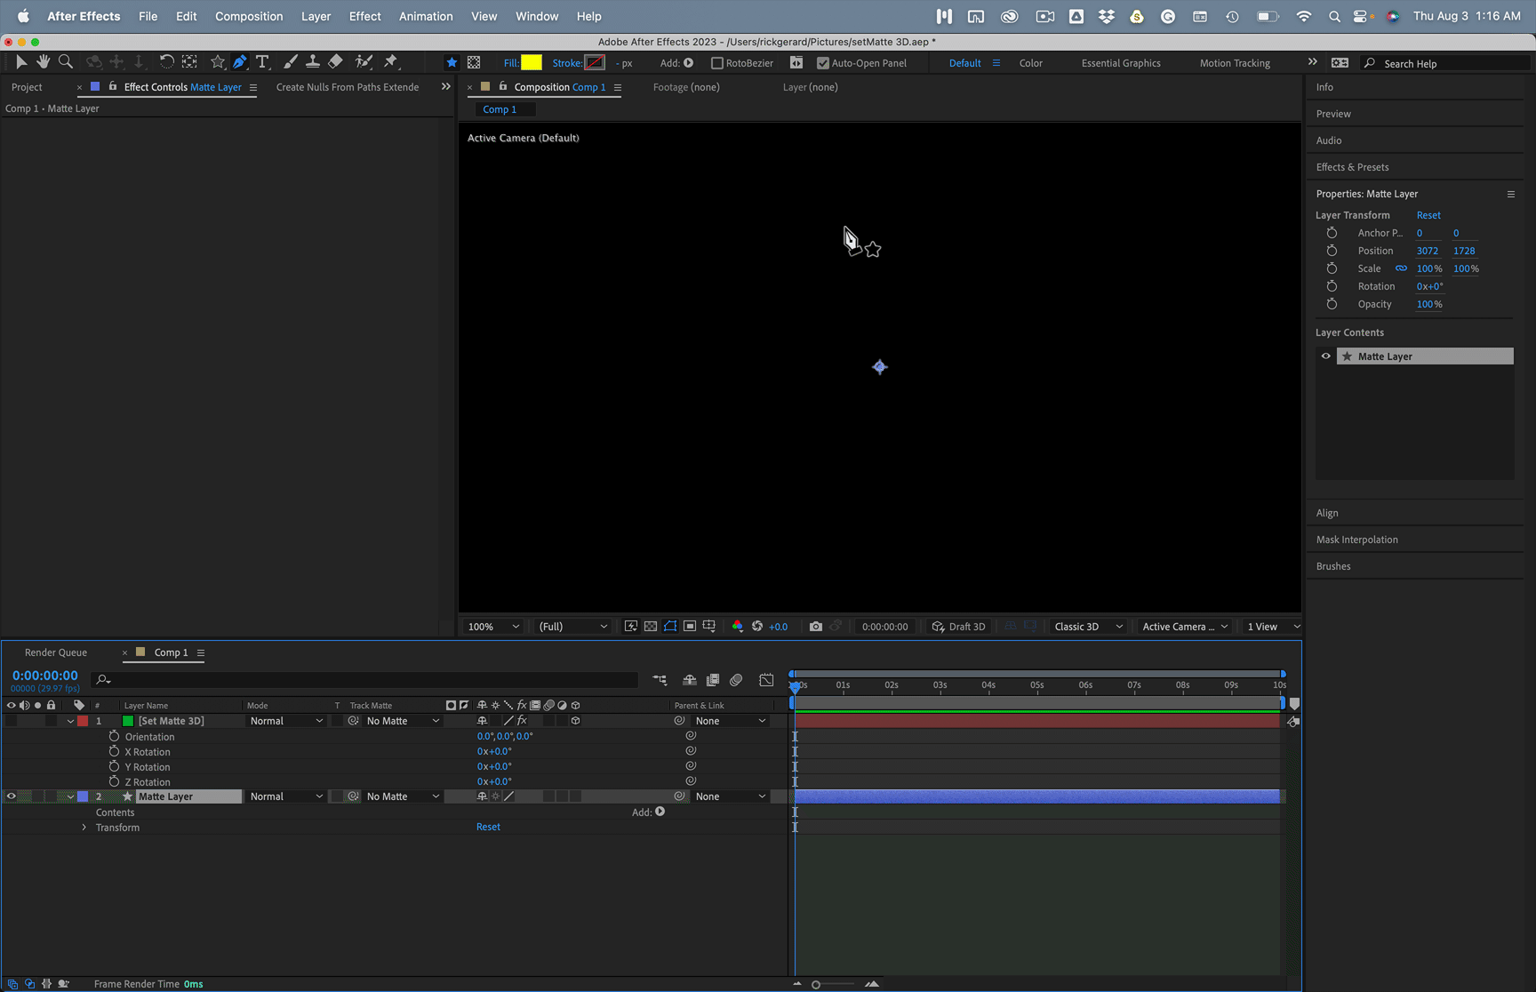Open the Properties panel menu
The width and height of the screenshot is (1536, 992).
click(x=1511, y=194)
